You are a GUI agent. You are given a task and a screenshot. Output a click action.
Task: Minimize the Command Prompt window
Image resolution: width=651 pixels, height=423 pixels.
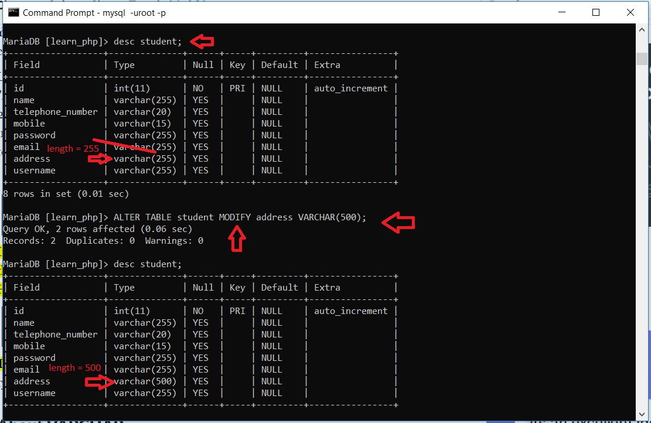pyautogui.click(x=561, y=12)
